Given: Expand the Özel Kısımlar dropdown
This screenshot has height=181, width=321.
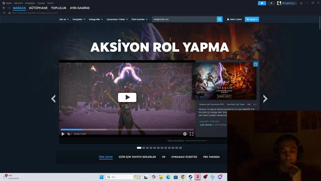Looking at the screenshot, I should (x=139, y=19).
